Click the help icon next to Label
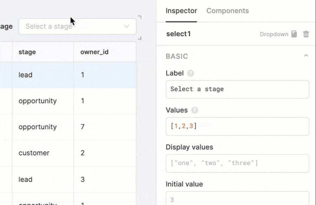The width and height of the screenshot is (316, 205). [x=191, y=73]
